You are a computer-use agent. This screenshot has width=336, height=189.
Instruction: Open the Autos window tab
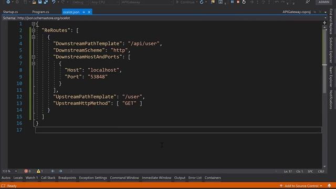[x=6, y=177]
